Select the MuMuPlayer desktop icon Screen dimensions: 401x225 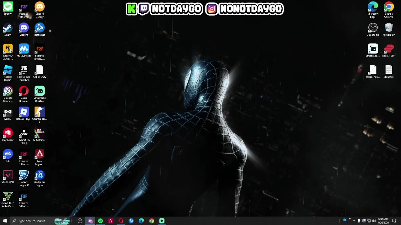coord(24,51)
